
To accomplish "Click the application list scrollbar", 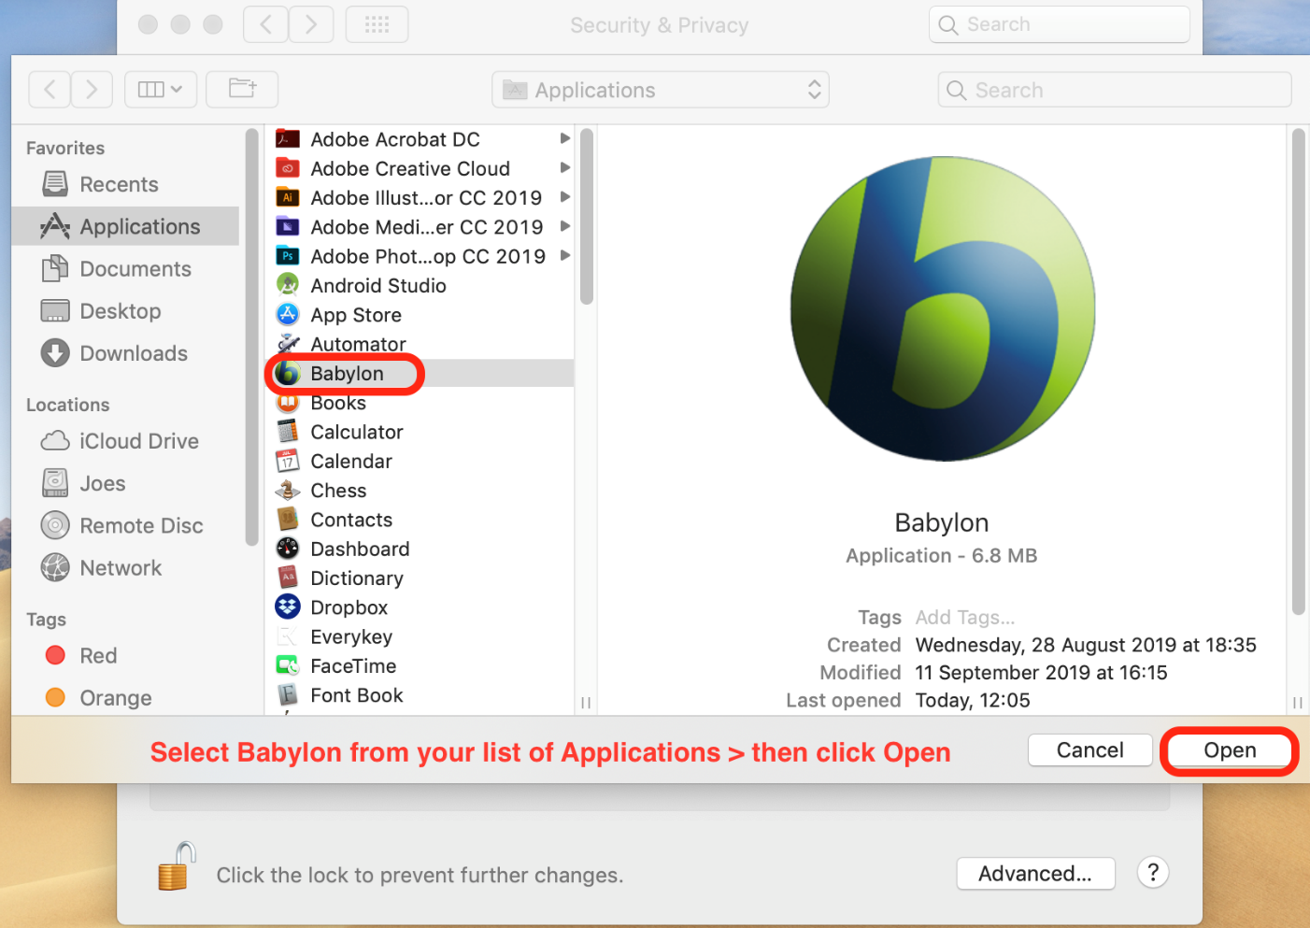I will pyautogui.click(x=587, y=217).
